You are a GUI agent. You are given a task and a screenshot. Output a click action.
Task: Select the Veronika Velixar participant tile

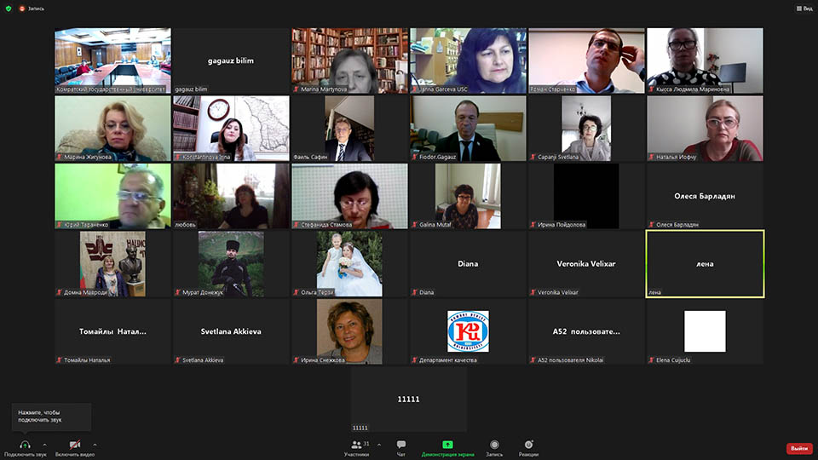pyautogui.click(x=586, y=264)
